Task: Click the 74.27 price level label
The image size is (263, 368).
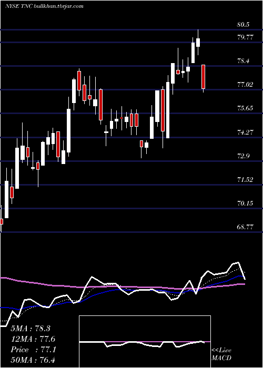Action: (246, 132)
